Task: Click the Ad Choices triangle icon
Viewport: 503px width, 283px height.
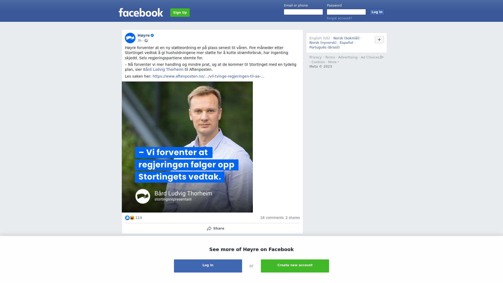Action: 382,57
